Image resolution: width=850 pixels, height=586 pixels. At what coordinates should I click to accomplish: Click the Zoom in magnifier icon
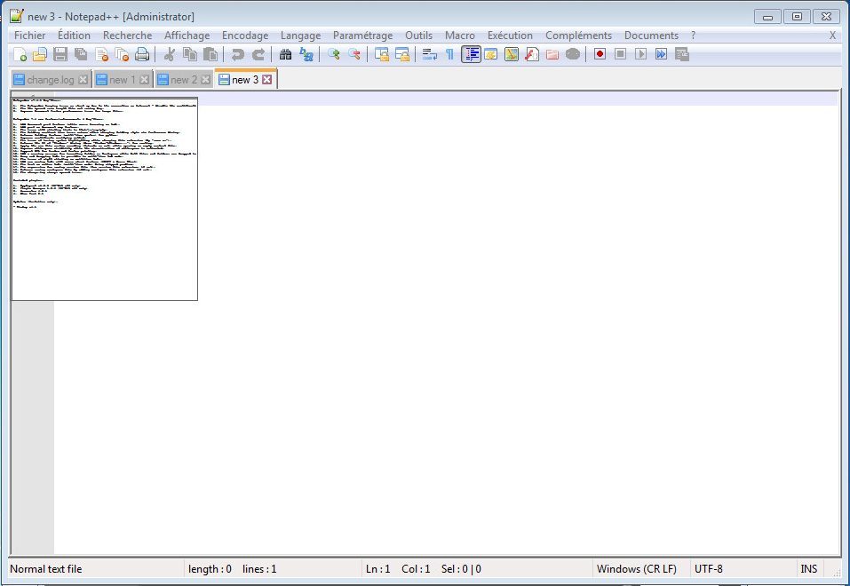coord(334,54)
